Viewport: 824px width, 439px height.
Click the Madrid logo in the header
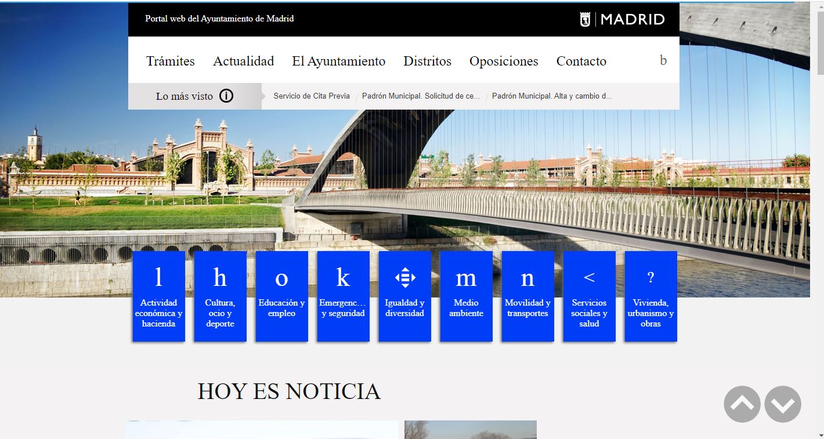(622, 19)
